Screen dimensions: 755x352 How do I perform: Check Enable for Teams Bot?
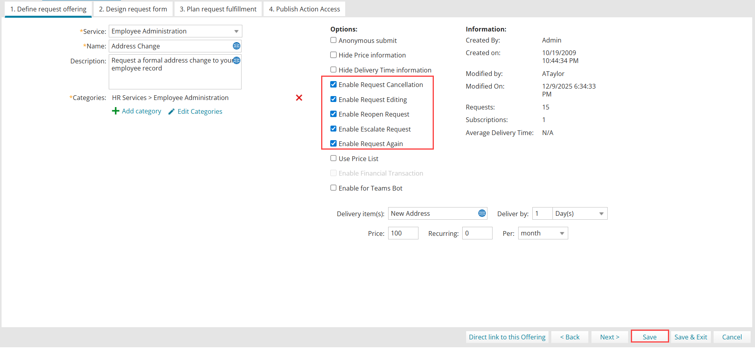point(333,188)
